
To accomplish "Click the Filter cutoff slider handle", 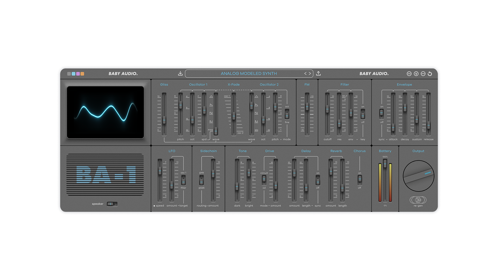I will pos(327,109).
